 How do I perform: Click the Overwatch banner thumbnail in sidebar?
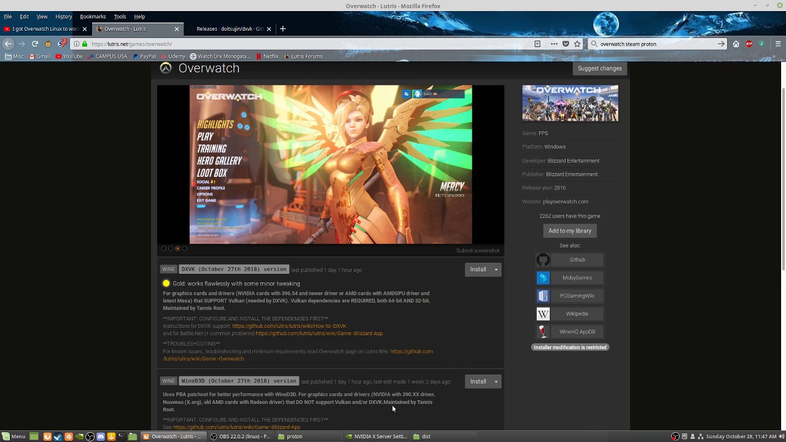(570, 103)
